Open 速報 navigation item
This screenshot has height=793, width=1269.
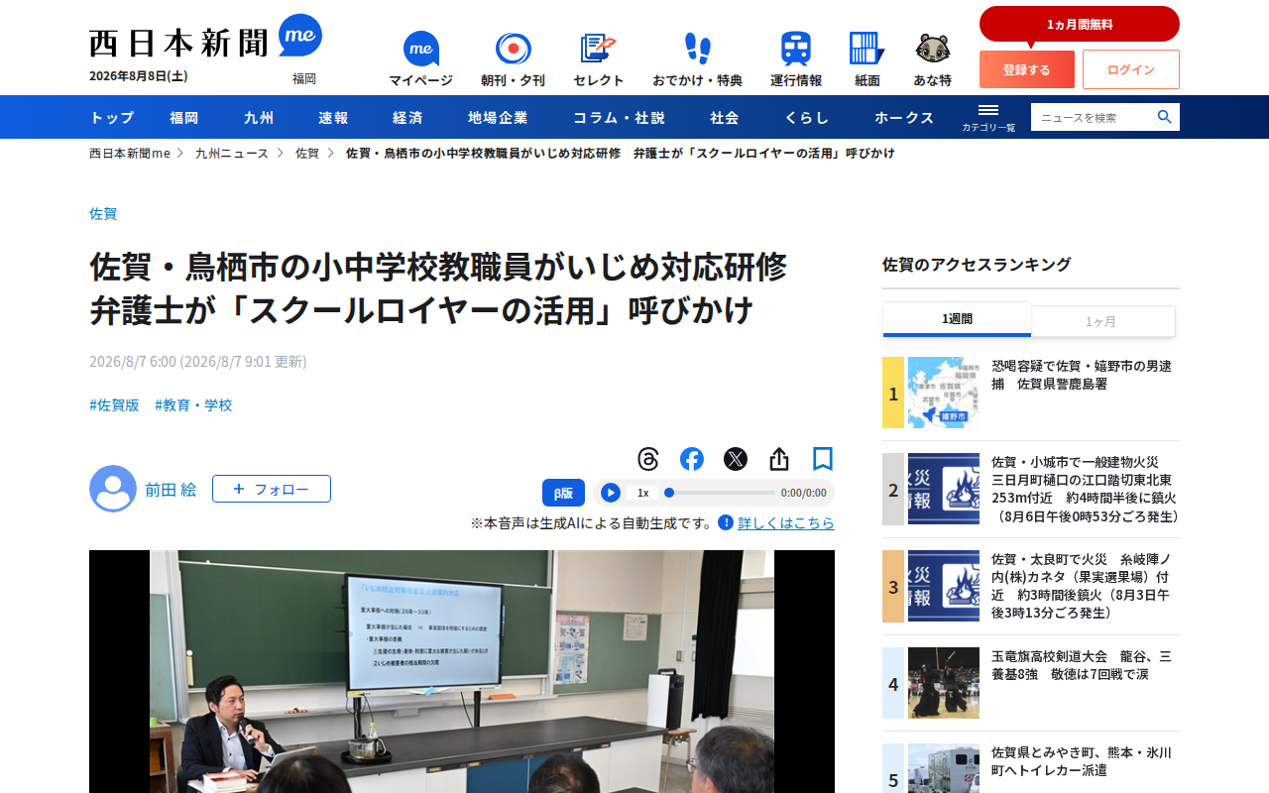click(x=333, y=117)
